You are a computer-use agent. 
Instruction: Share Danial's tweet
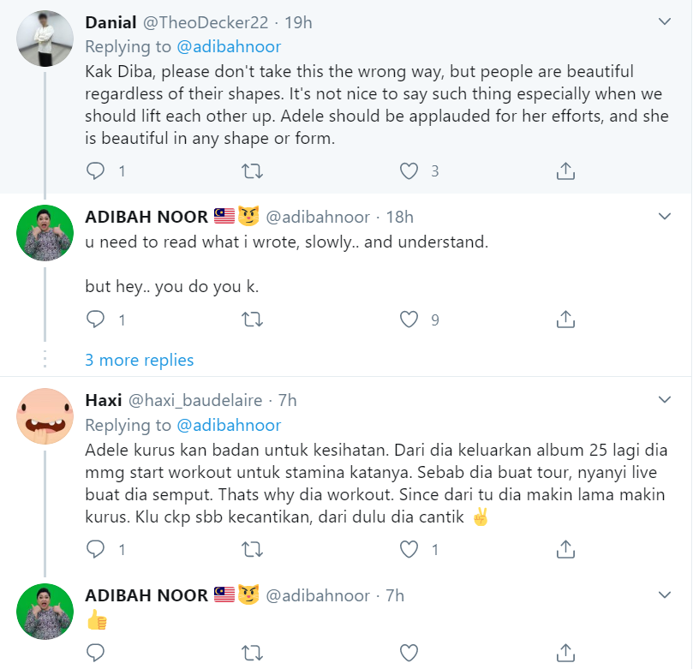[x=565, y=171]
